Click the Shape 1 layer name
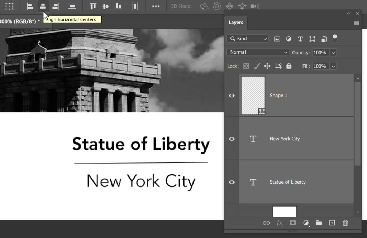 (278, 96)
